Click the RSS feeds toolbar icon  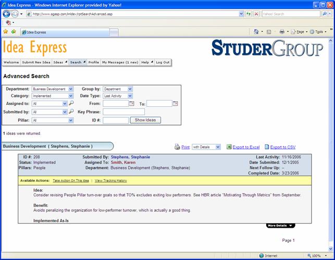(269, 32)
